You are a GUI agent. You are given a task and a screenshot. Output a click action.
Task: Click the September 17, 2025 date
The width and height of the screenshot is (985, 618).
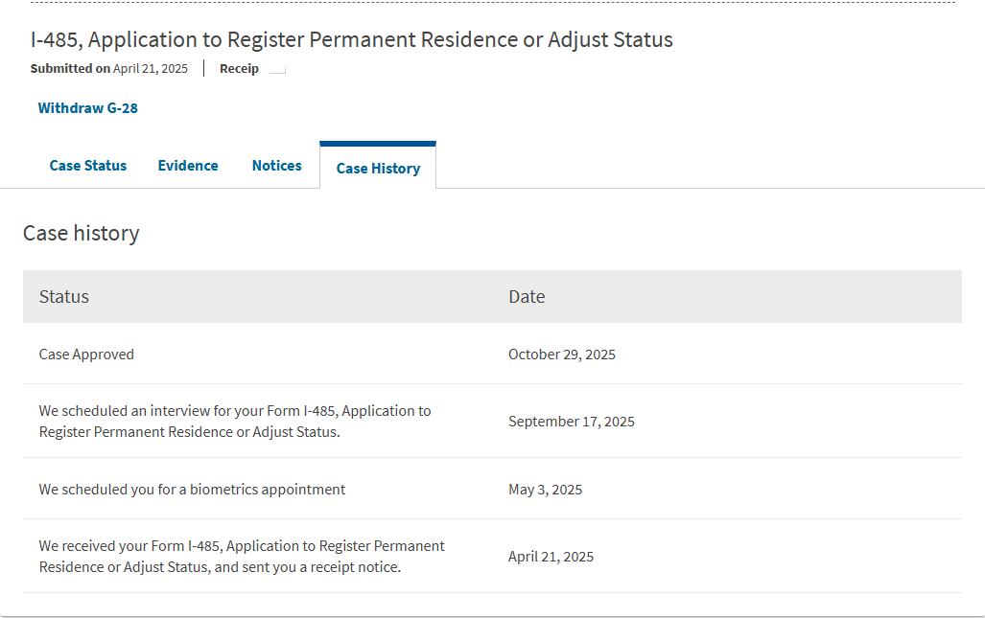point(572,422)
